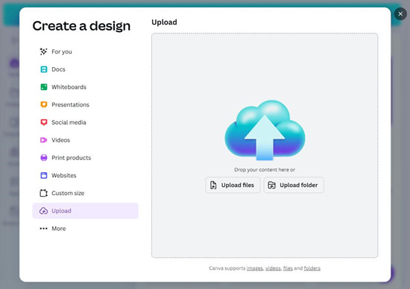Click the purple Print products icon
This screenshot has width=410, height=289.
pos(44,158)
